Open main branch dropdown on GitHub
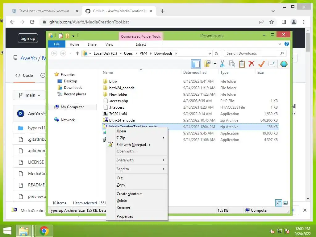This screenshot has width=316, height=237. pyautogui.click(x=29, y=95)
